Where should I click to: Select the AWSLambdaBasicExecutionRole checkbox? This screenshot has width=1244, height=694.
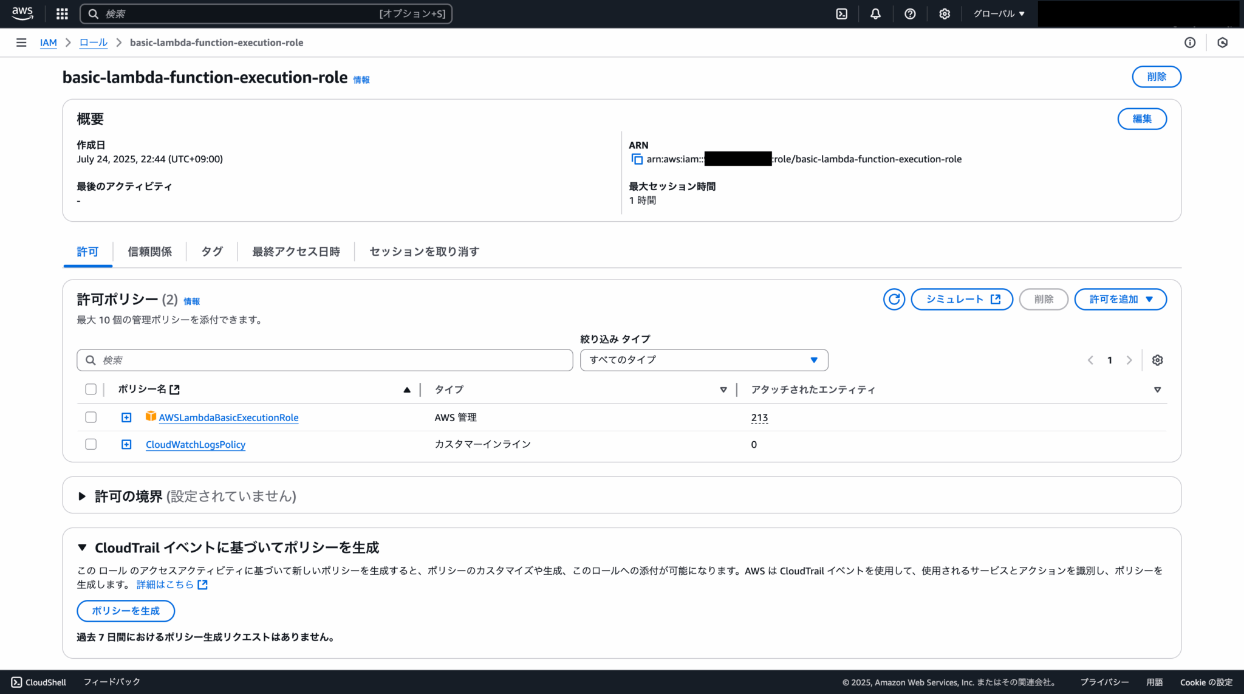[x=91, y=417]
